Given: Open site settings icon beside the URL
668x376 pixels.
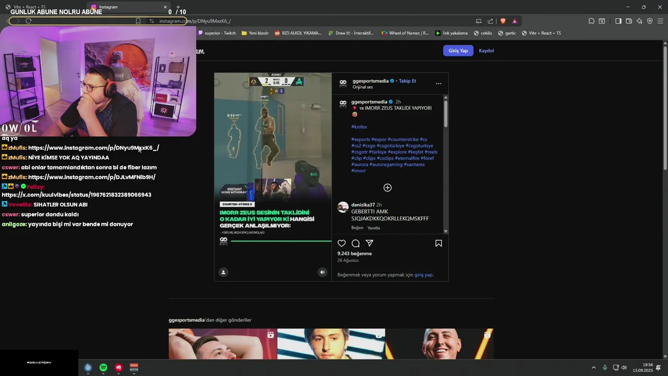Looking at the screenshot, I should [x=151, y=21].
